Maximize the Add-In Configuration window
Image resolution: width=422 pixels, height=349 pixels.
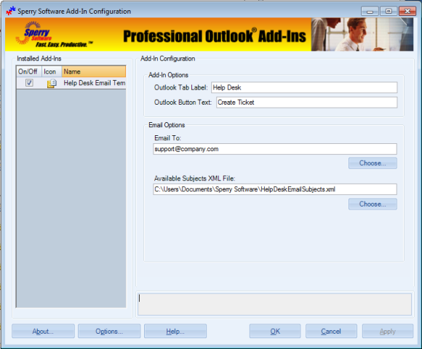389,12
